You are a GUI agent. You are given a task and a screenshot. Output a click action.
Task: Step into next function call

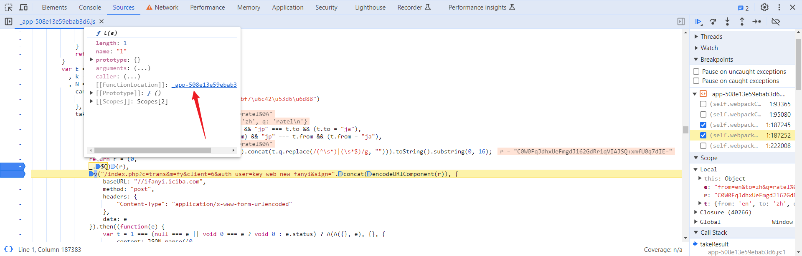point(727,22)
